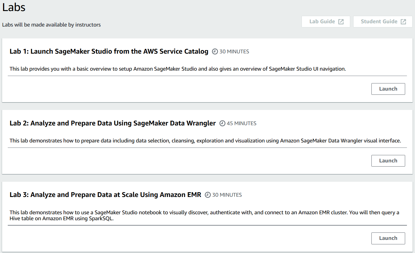Click 'Labs will be made available by instructors' text
Screen dimensions: 415x253
coord(51,25)
